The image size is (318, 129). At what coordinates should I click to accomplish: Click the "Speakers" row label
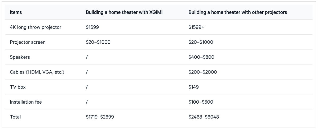(x=20, y=57)
